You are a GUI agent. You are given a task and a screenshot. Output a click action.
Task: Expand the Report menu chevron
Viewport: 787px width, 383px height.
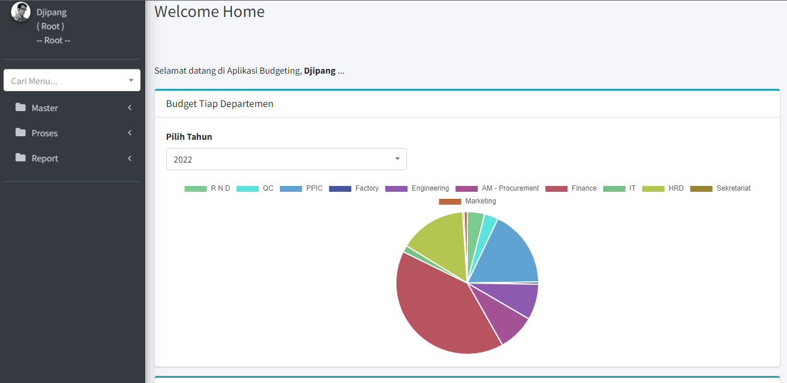pyautogui.click(x=129, y=158)
